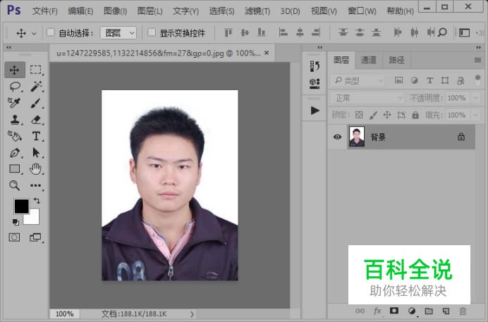Select the Magic Wand tool

click(x=36, y=87)
